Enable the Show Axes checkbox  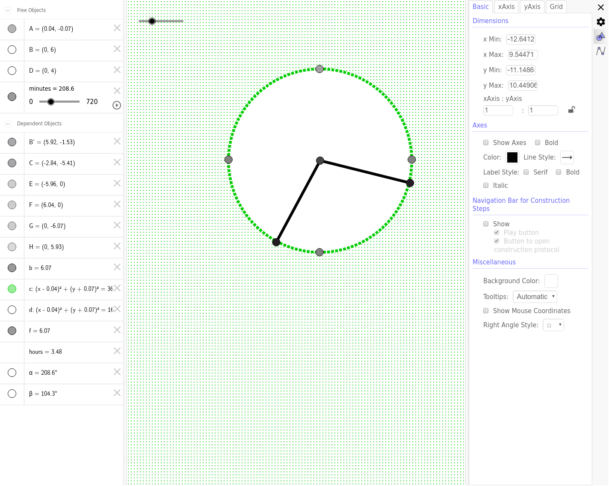[486, 142]
